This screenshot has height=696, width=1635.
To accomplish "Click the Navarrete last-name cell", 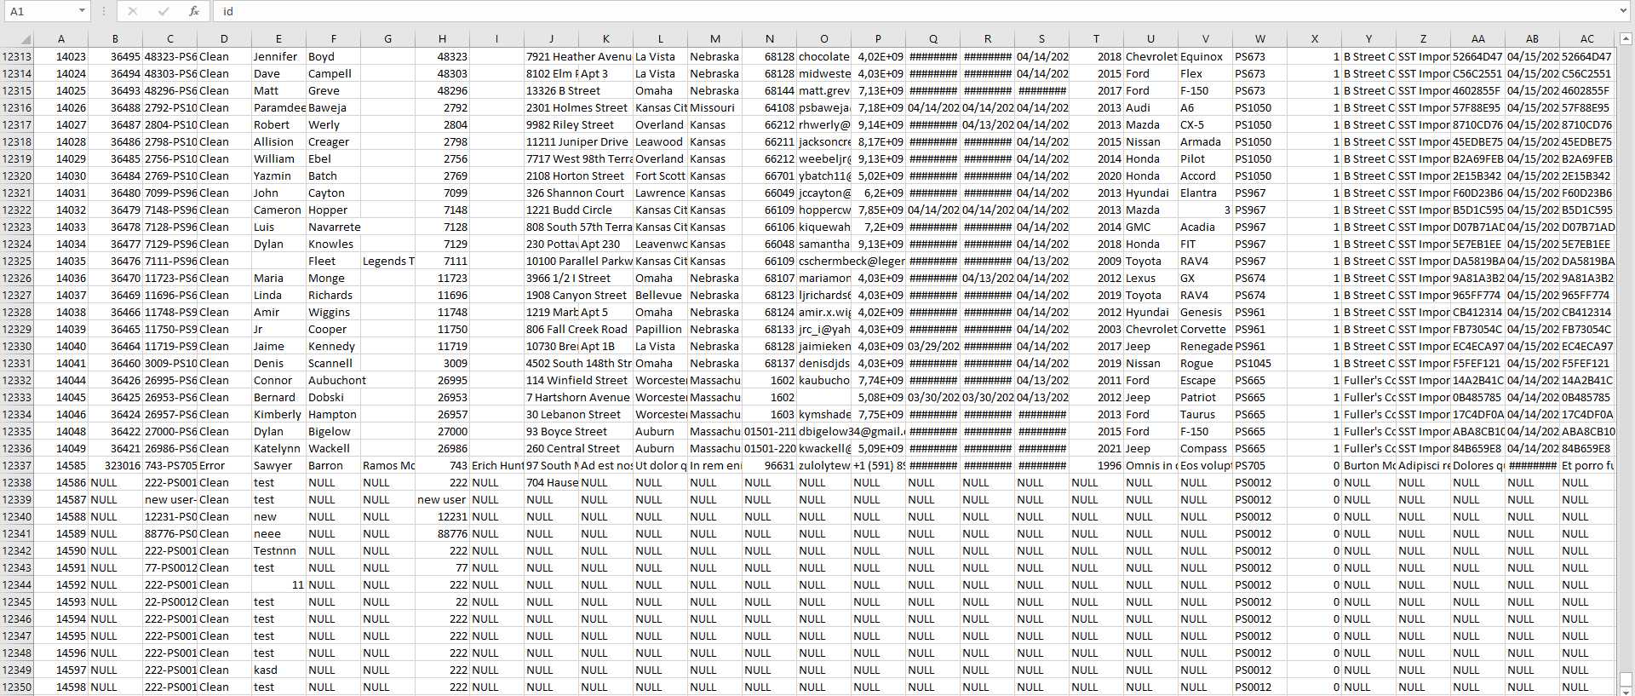I will click(x=333, y=227).
